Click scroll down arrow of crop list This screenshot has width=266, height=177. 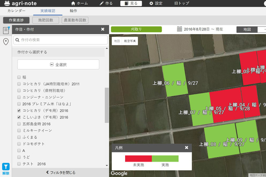click(x=107, y=165)
